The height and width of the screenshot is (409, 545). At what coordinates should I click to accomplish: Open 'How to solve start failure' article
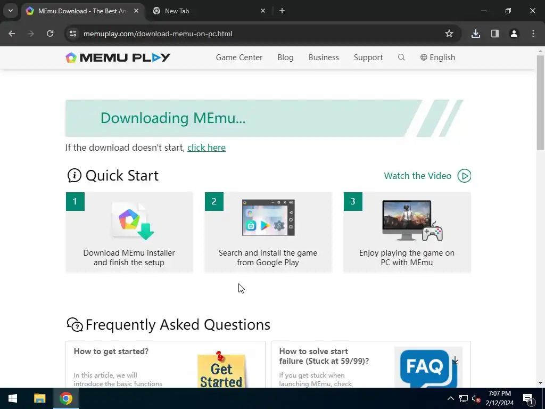click(x=324, y=356)
